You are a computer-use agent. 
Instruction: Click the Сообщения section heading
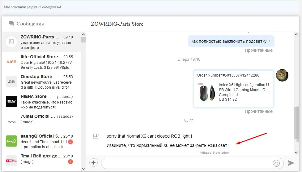coord(30,24)
